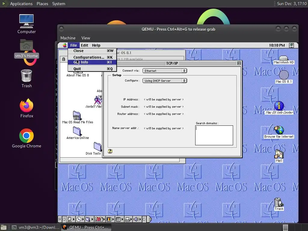Click the Monitor resolution strip module
Screen dimensions: 308x231
point(120,219)
